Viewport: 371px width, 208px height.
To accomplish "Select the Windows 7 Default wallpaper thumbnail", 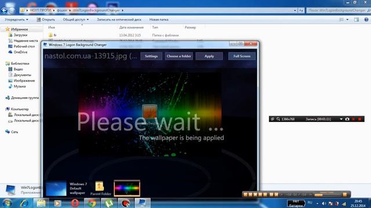I will (x=56, y=188).
